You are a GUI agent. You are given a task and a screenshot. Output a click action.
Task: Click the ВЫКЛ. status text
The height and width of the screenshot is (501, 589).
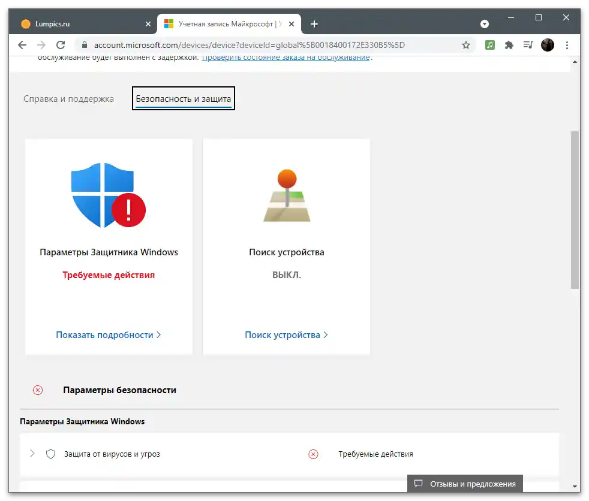[287, 275]
